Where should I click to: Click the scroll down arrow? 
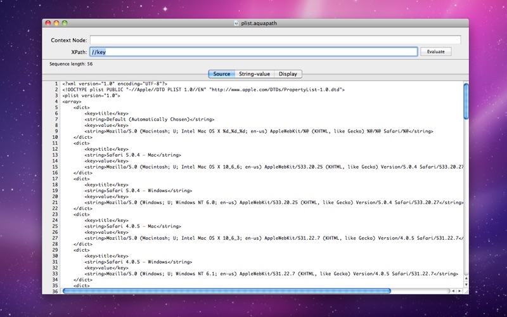pyautogui.click(x=466, y=285)
